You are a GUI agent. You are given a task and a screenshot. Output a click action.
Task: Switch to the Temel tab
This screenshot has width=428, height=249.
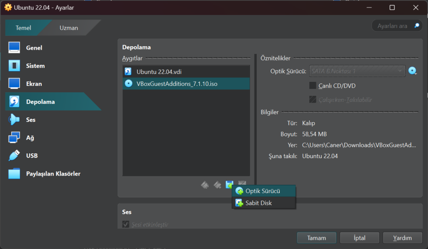(23, 28)
